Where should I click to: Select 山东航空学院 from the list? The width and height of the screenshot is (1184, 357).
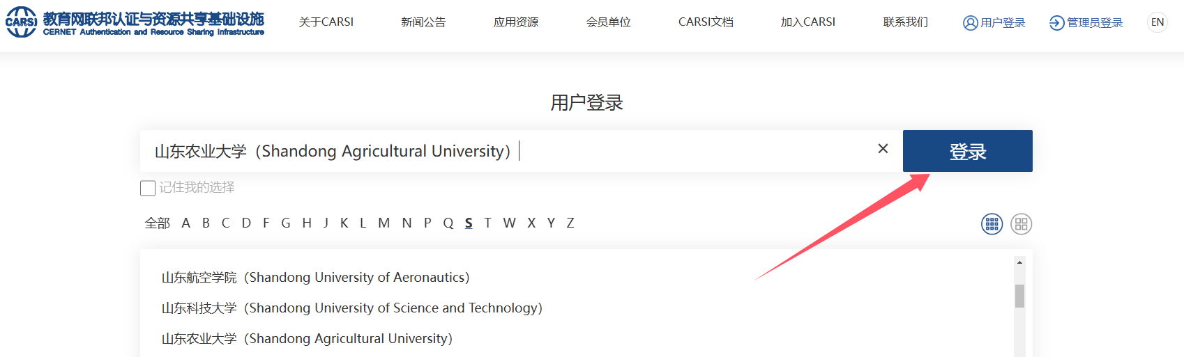[x=316, y=278]
